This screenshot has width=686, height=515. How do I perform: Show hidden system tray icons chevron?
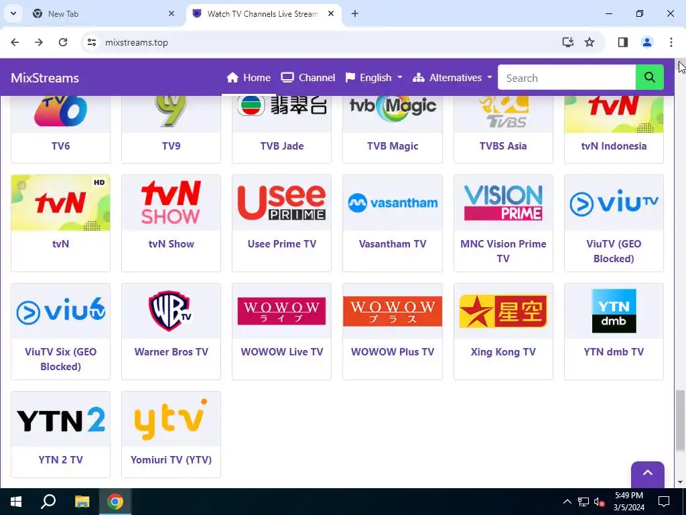[x=567, y=502]
